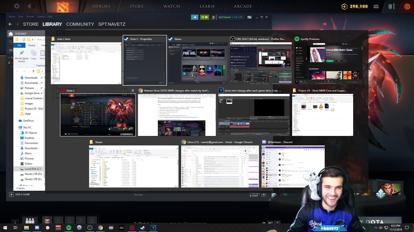Viewport: 414px width, 232px height.
Task: Click the green Steam notification counter button
Action: point(204,17)
